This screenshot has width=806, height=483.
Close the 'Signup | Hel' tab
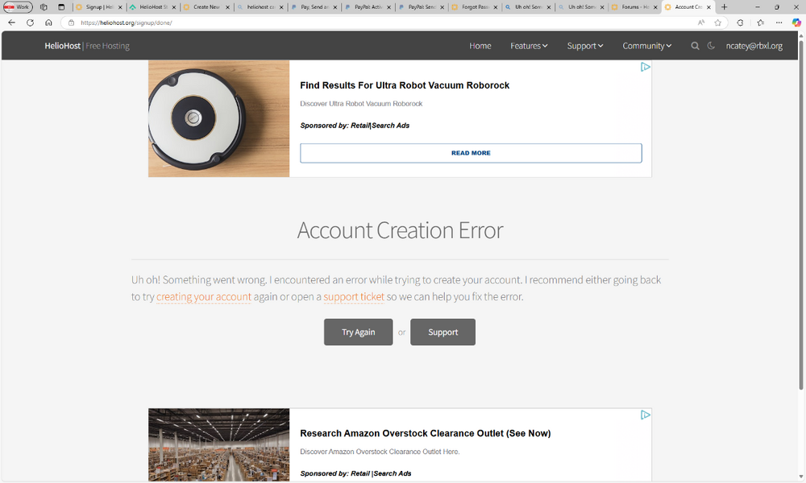(x=120, y=7)
